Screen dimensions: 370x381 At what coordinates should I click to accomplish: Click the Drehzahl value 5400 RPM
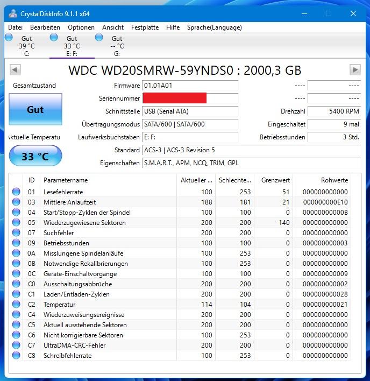tap(335, 111)
